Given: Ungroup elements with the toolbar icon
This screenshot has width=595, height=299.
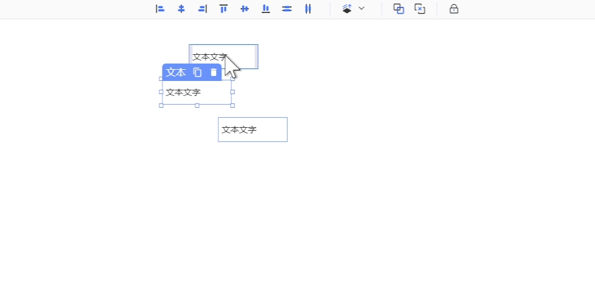Looking at the screenshot, I should (420, 9).
